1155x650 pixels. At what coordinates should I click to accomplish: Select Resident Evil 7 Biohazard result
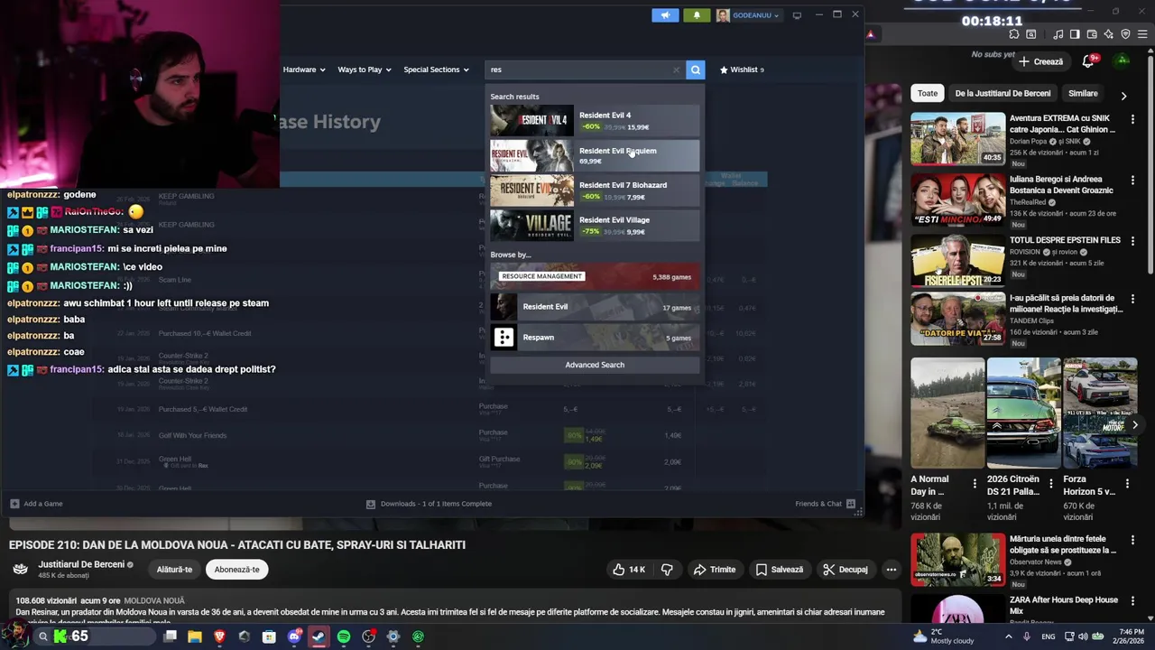pyautogui.click(x=595, y=190)
